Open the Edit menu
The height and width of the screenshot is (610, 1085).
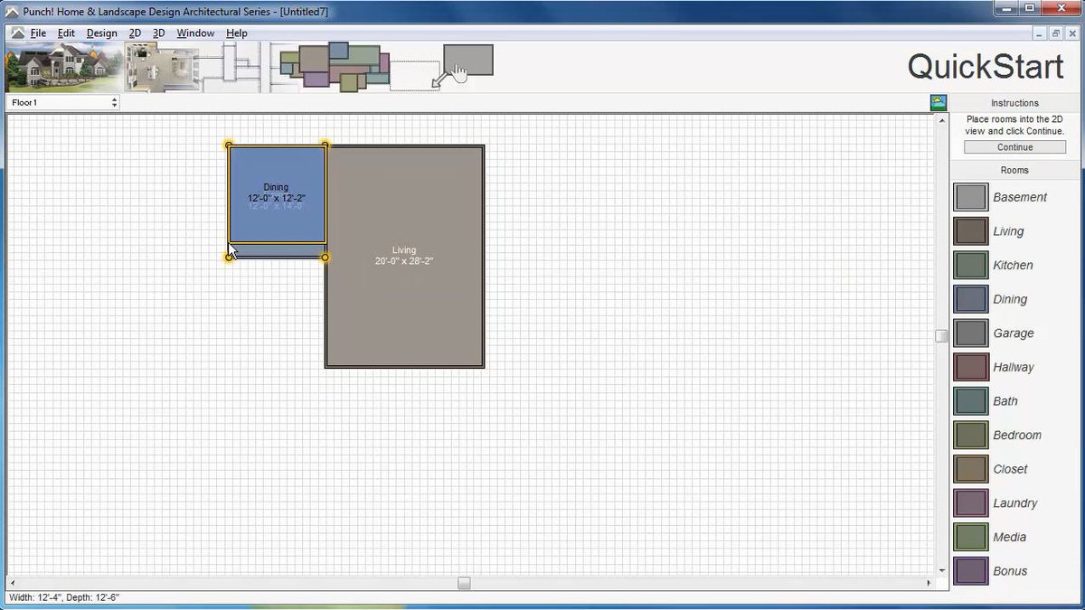coord(66,33)
